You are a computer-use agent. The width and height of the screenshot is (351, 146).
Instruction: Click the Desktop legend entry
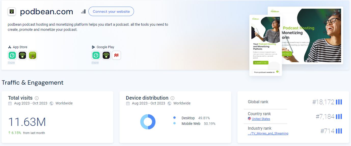click(x=188, y=118)
